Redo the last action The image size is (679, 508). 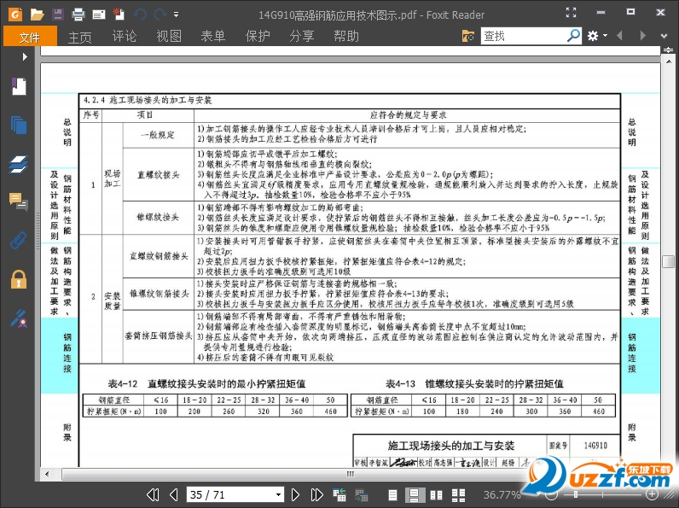tap(160, 15)
